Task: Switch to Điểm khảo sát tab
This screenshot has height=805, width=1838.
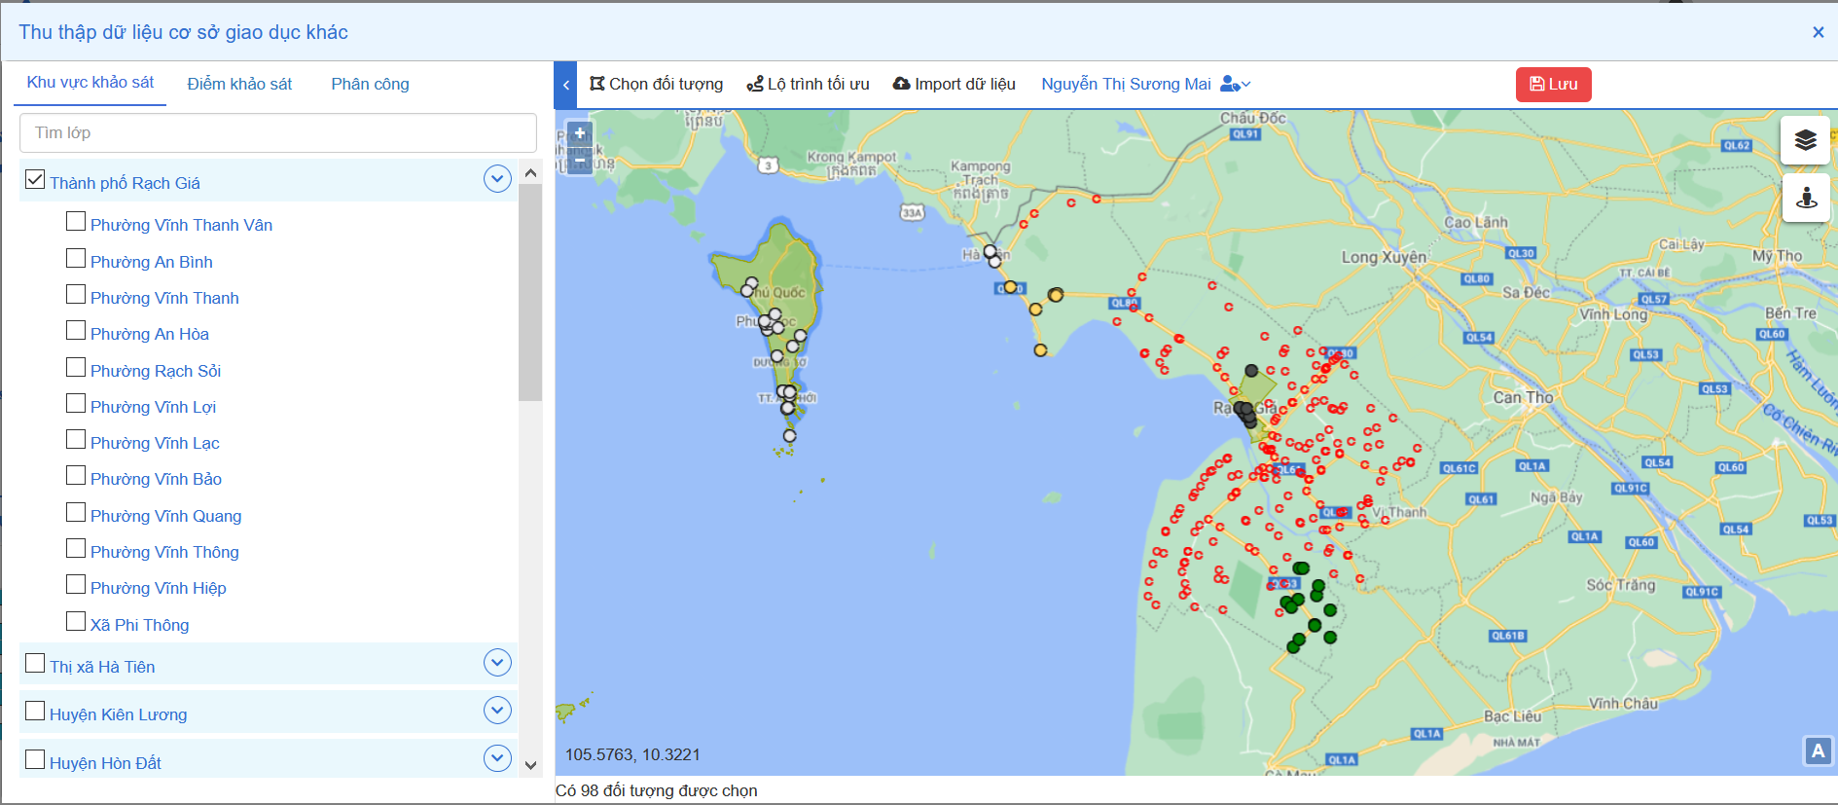Action: click(x=239, y=85)
